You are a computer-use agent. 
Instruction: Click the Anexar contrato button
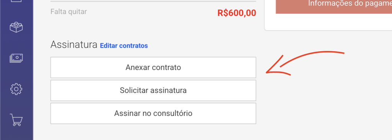(153, 67)
